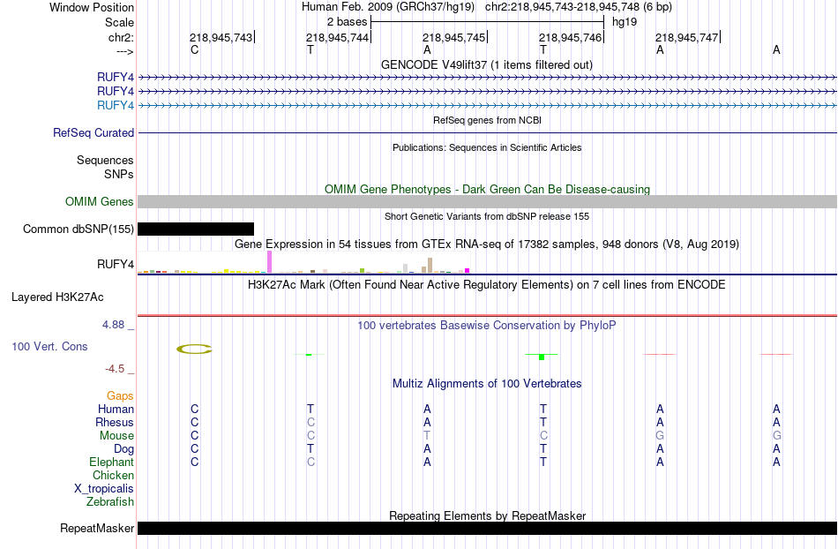Click the olive C PhyloP conservation letter
This screenshot has height=549, width=838.
195,349
